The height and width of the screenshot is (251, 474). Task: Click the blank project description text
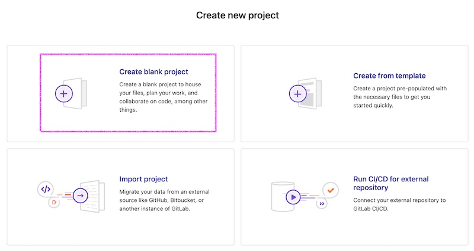tap(164, 97)
